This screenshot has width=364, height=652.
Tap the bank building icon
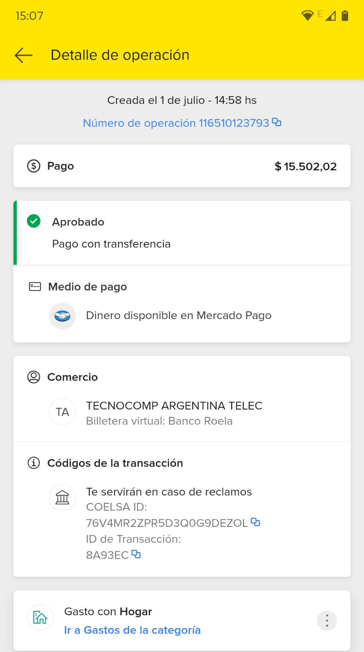coord(62,498)
